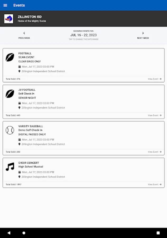View the Football scan event
This screenshot has width=167, height=238.
(155, 79)
